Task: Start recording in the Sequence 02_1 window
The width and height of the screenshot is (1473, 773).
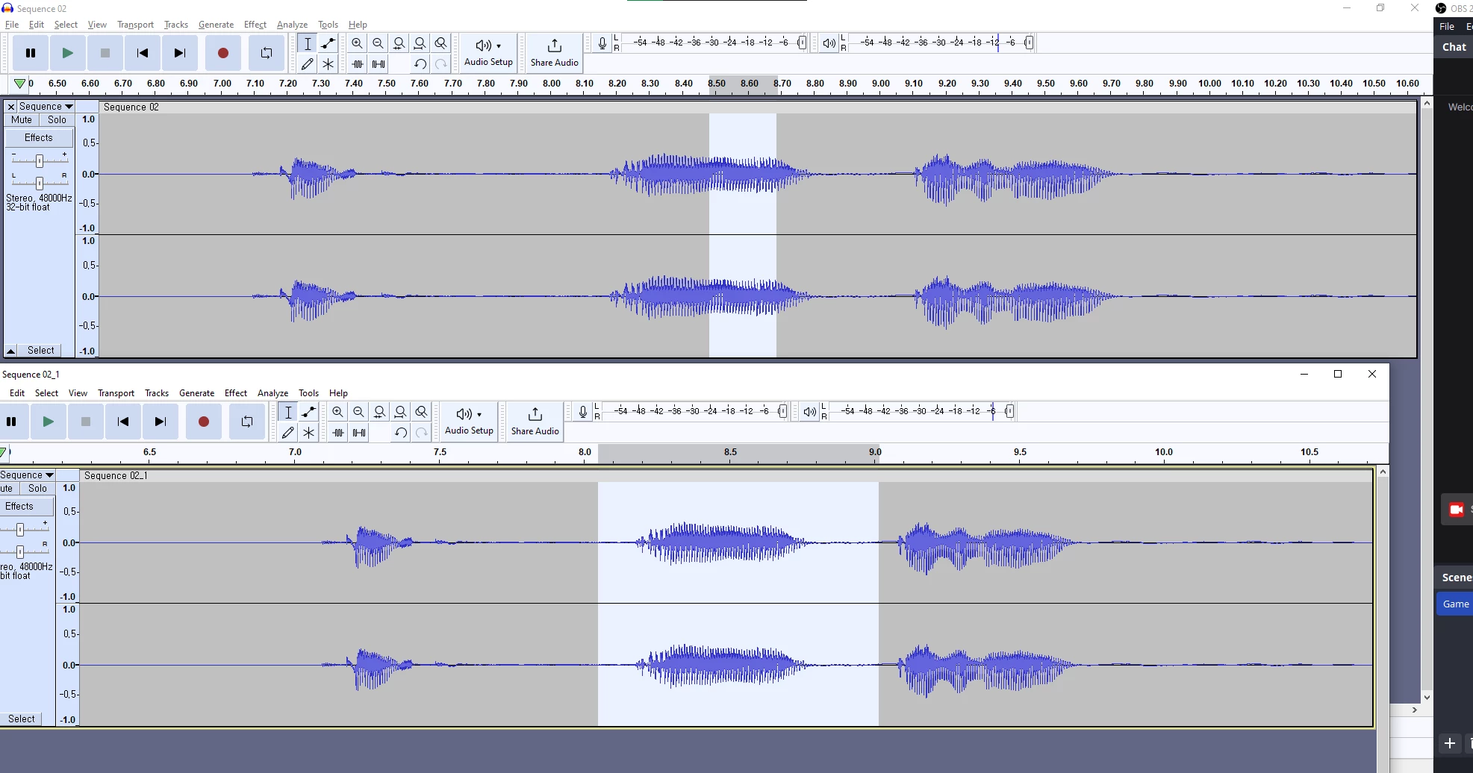Action: point(203,422)
